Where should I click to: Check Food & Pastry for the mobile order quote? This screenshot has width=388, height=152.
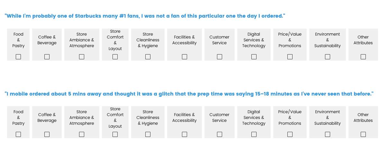(18, 134)
